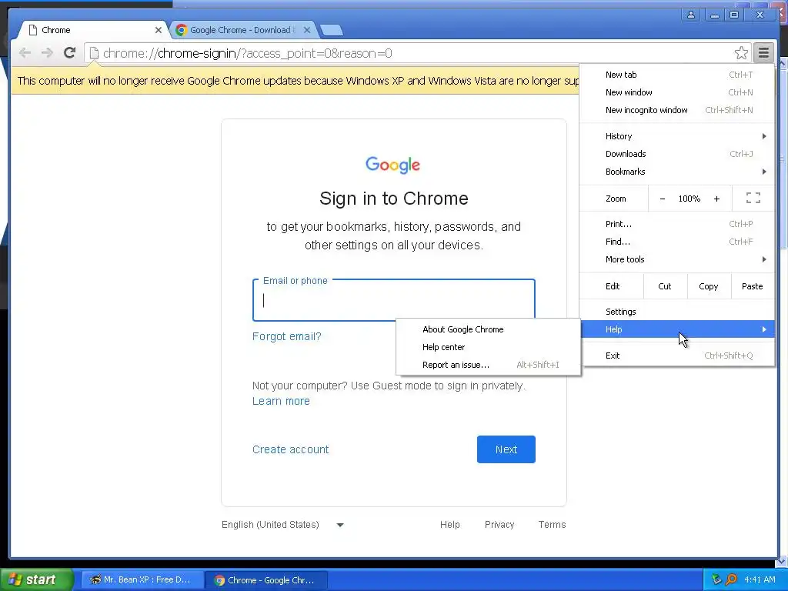Click the Terms footer link
This screenshot has width=788, height=591.
[x=552, y=525]
